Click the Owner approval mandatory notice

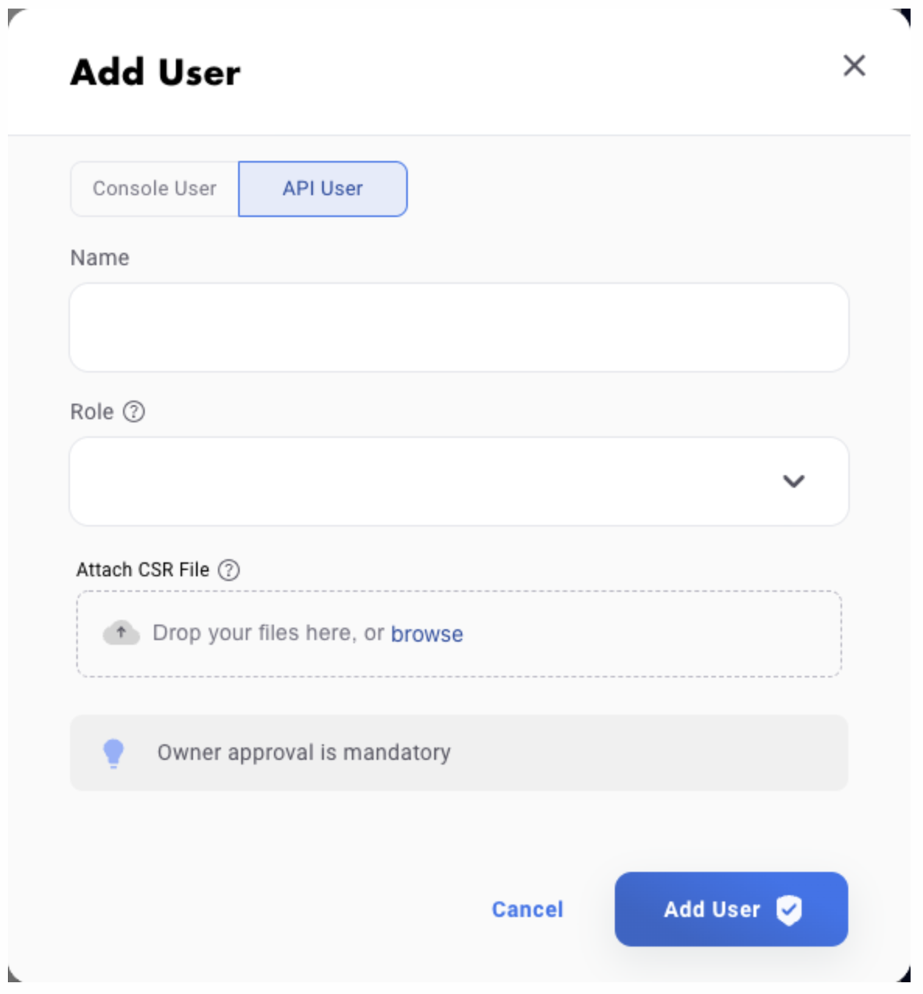(304, 752)
